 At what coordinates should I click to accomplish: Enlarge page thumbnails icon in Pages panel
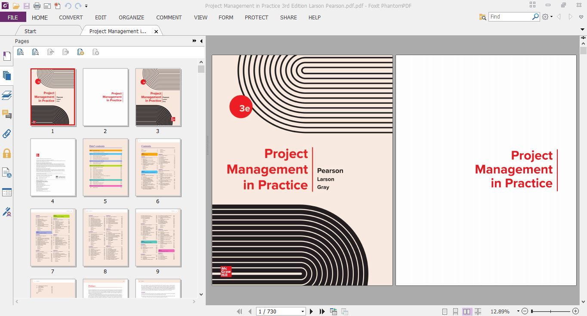[20, 52]
